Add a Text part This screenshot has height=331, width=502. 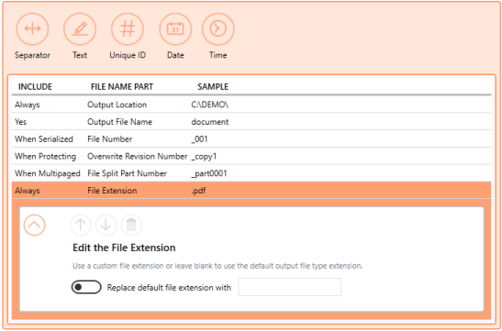80,29
